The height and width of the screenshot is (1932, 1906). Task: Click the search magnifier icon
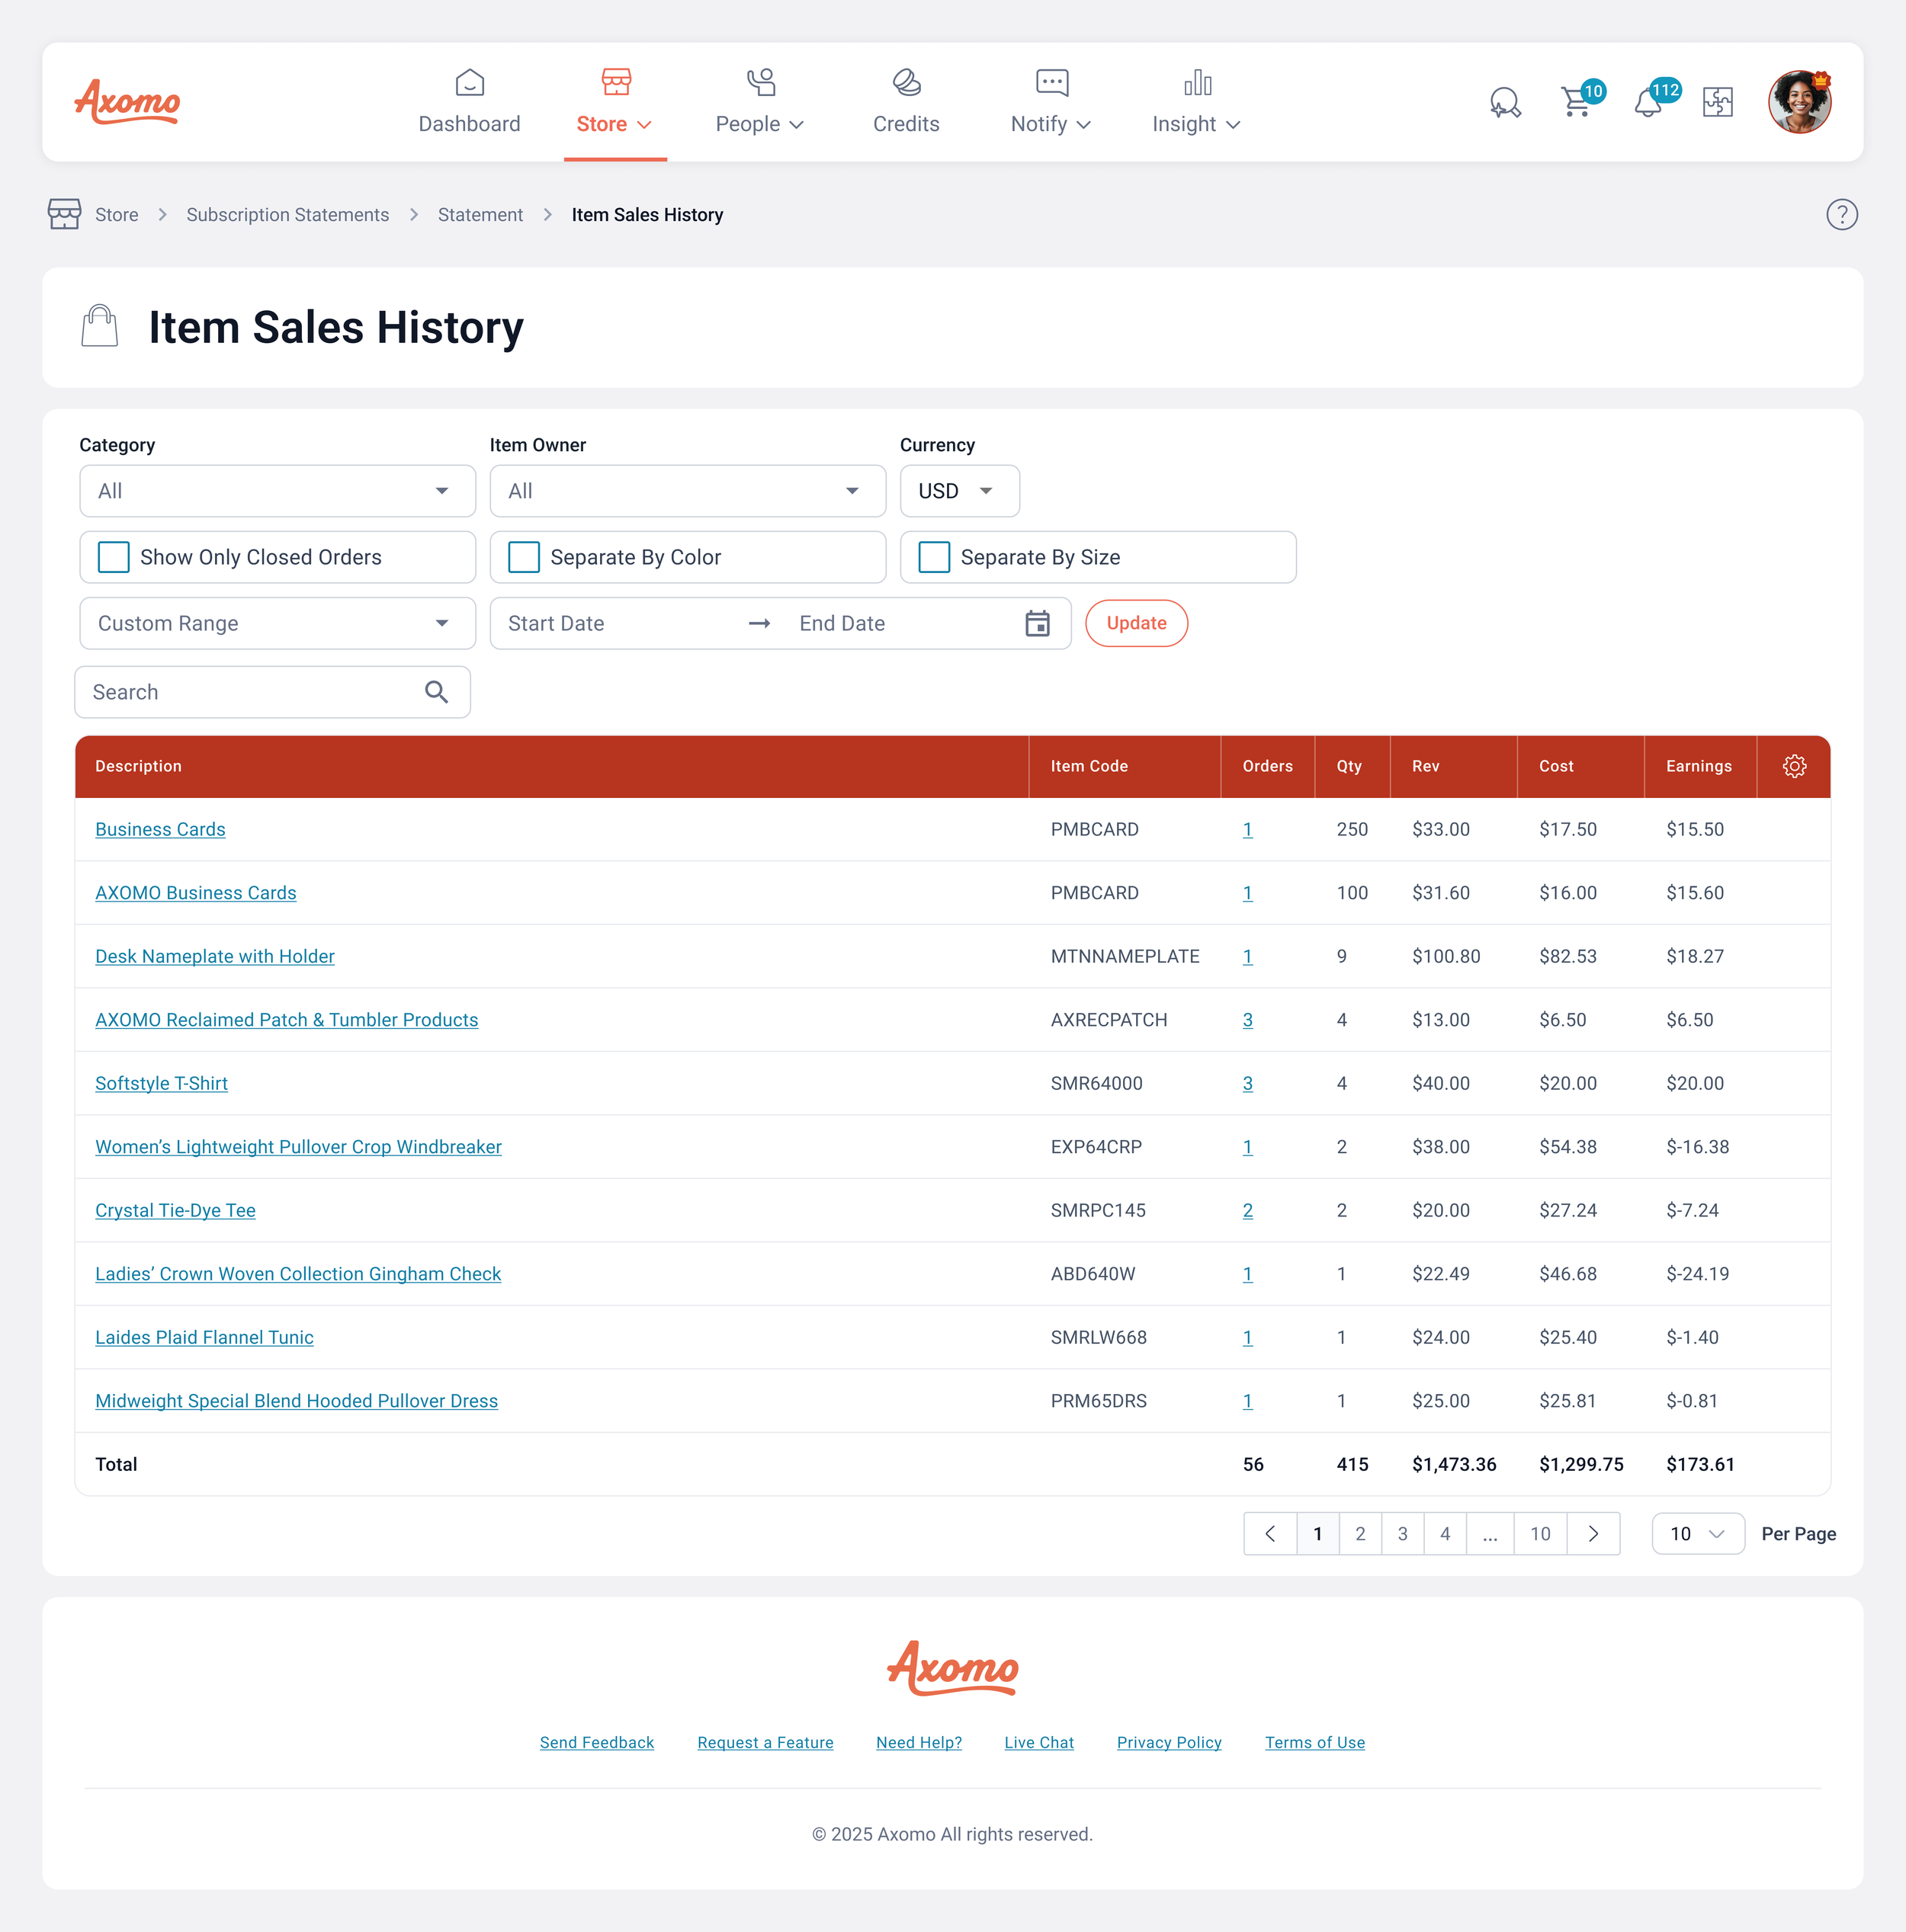pyautogui.click(x=436, y=692)
